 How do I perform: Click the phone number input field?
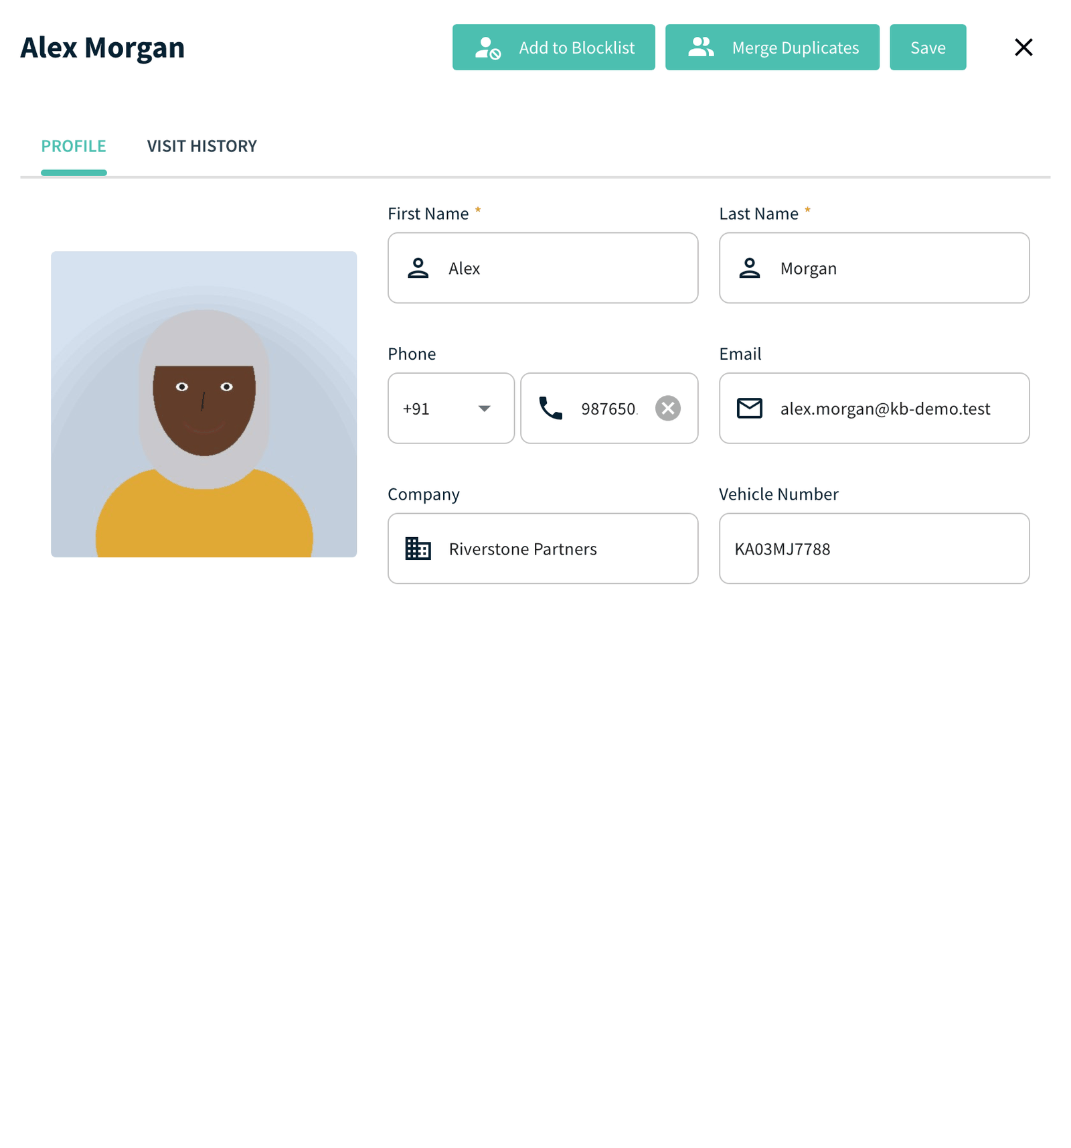[609, 409]
